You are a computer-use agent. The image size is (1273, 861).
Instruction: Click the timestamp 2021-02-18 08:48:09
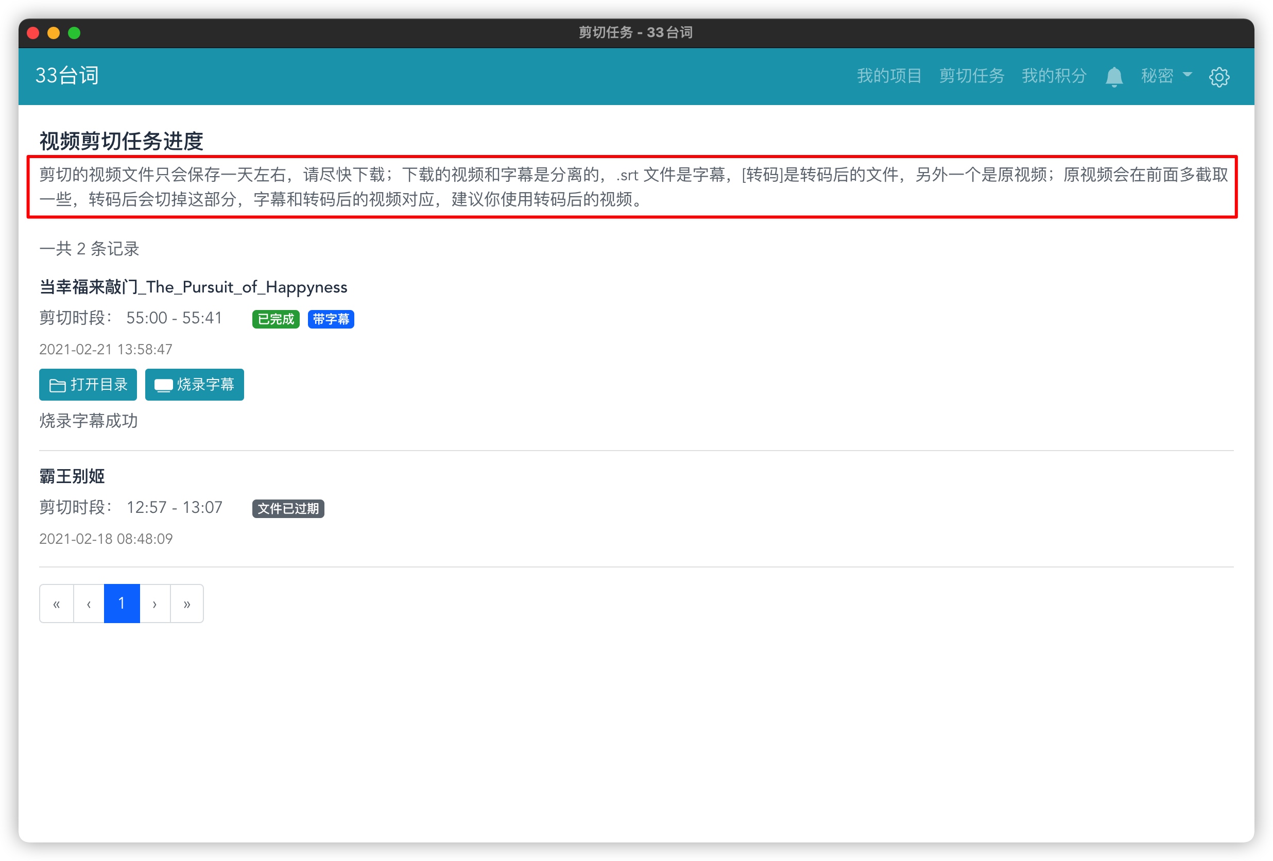[106, 539]
